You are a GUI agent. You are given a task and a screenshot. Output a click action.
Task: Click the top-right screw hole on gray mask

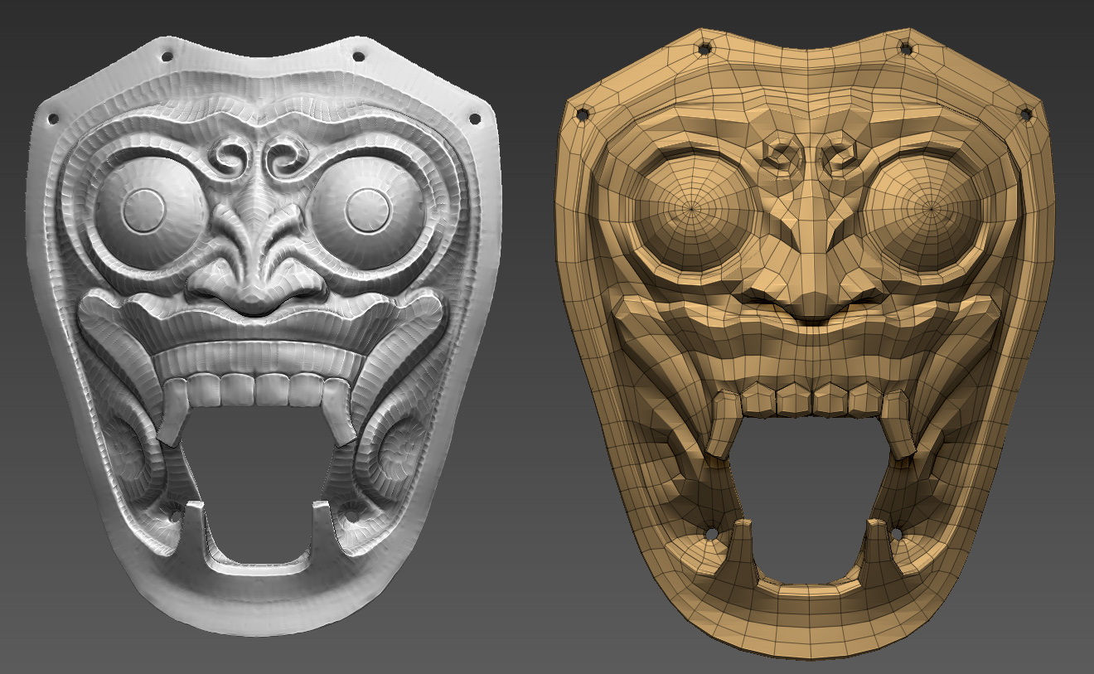click(x=359, y=56)
